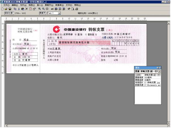Click the blue label-insert icon after abl
The image size is (171, 128).
(x=56, y=9)
